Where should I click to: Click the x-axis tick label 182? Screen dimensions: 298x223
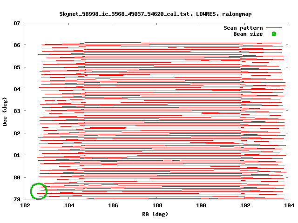pos(25,205)
